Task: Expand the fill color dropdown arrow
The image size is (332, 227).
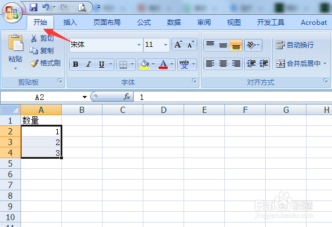Action: (x=154, y=64)
